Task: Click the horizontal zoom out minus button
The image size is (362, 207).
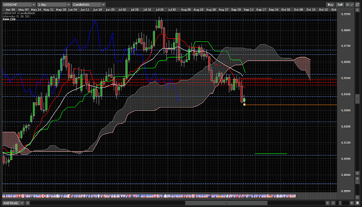Action: click(x=333, y=203)
